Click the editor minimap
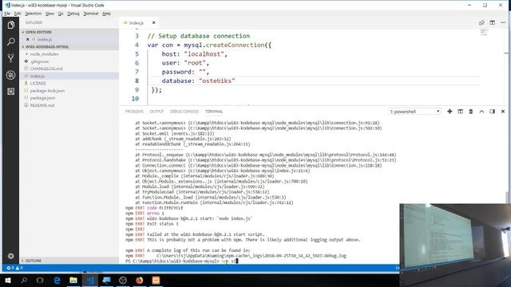This screenshot has width=511, height=287. tap(484, 32)
